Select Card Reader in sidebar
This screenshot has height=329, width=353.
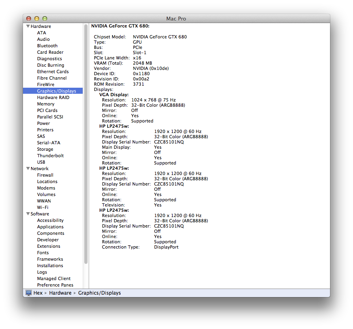pos(50,52)
